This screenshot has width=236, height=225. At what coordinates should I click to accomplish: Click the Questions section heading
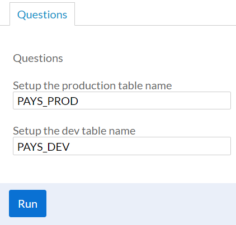coord(38,59)
